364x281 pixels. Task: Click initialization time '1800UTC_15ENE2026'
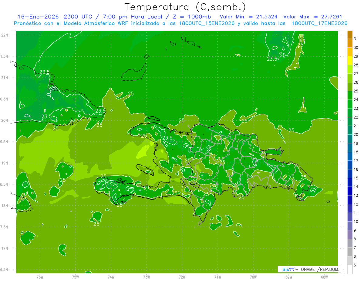(x=207, y=23)
